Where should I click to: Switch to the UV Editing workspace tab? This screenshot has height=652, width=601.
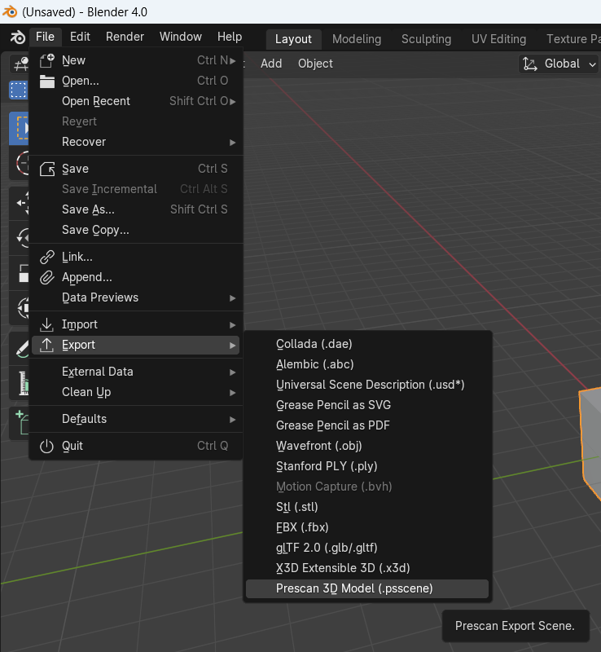tap(498, 39)
